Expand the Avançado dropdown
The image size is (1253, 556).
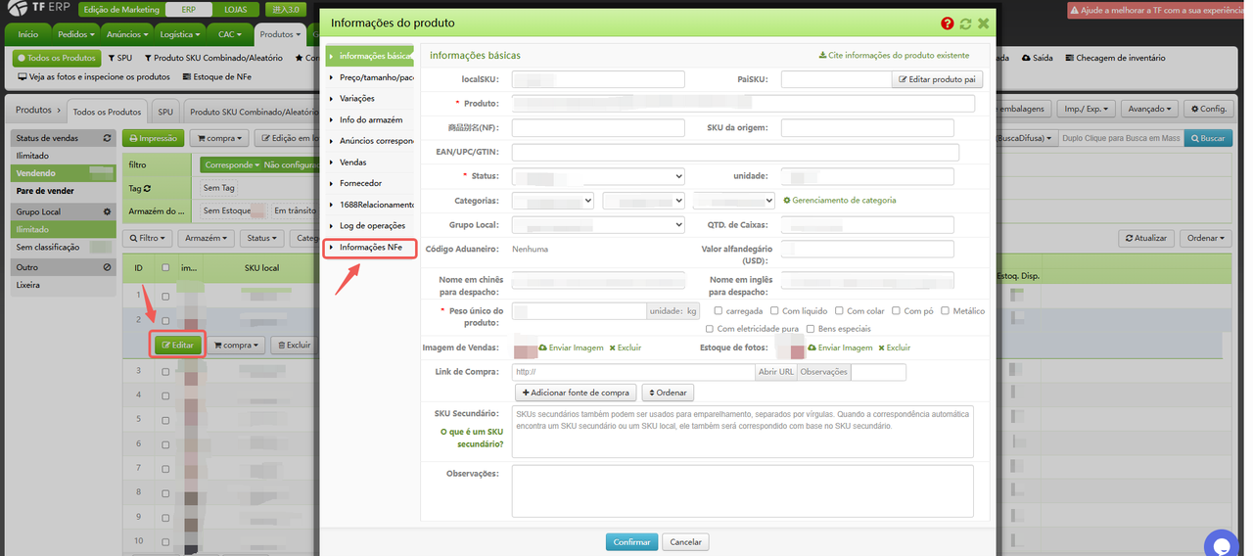pyautogui.click(x=1149, y=109)
